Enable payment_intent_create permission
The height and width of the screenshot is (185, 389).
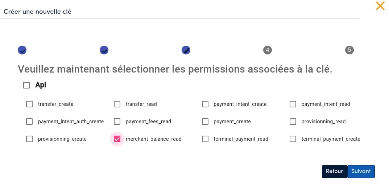[x=205, y=104]
